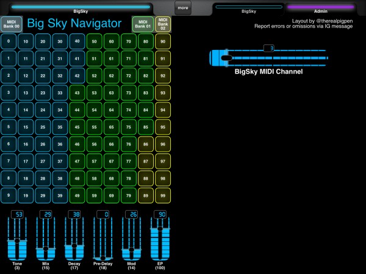Click the EP expression fader

(160, 239)
